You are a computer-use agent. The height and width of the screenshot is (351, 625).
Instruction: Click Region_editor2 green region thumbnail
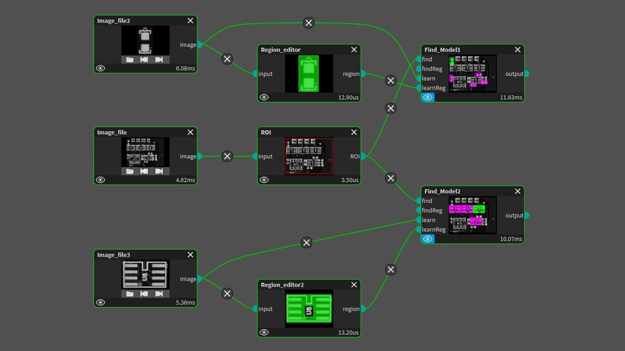309,309
